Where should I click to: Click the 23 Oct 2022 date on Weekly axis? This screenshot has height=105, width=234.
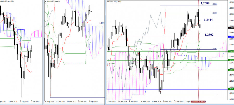[60, 102]
